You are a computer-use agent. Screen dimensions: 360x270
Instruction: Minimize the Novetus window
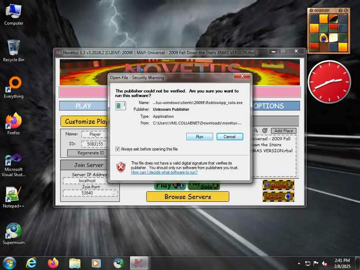pos(273,51)
